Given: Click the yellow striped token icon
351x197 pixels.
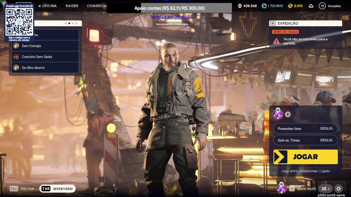Looking at the screenshot, I should tap(290, 6).
